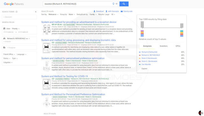Switch to the CPCs tab
Image resolution: width=204 pixels, height=116 pixels.
click(x=178, y=46)
